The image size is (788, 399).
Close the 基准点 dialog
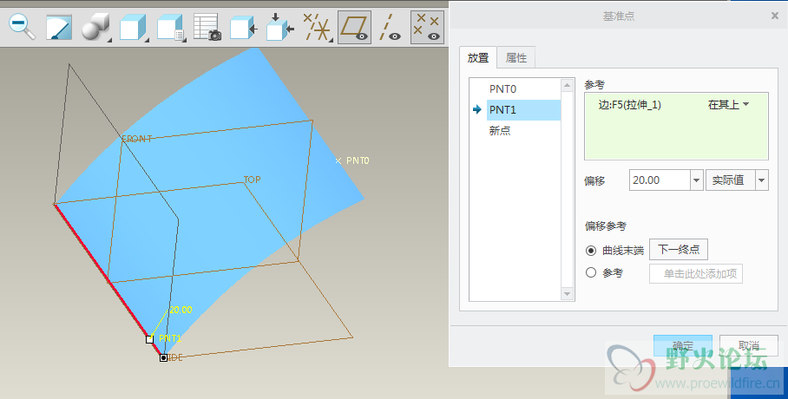(x=774, y=16)
